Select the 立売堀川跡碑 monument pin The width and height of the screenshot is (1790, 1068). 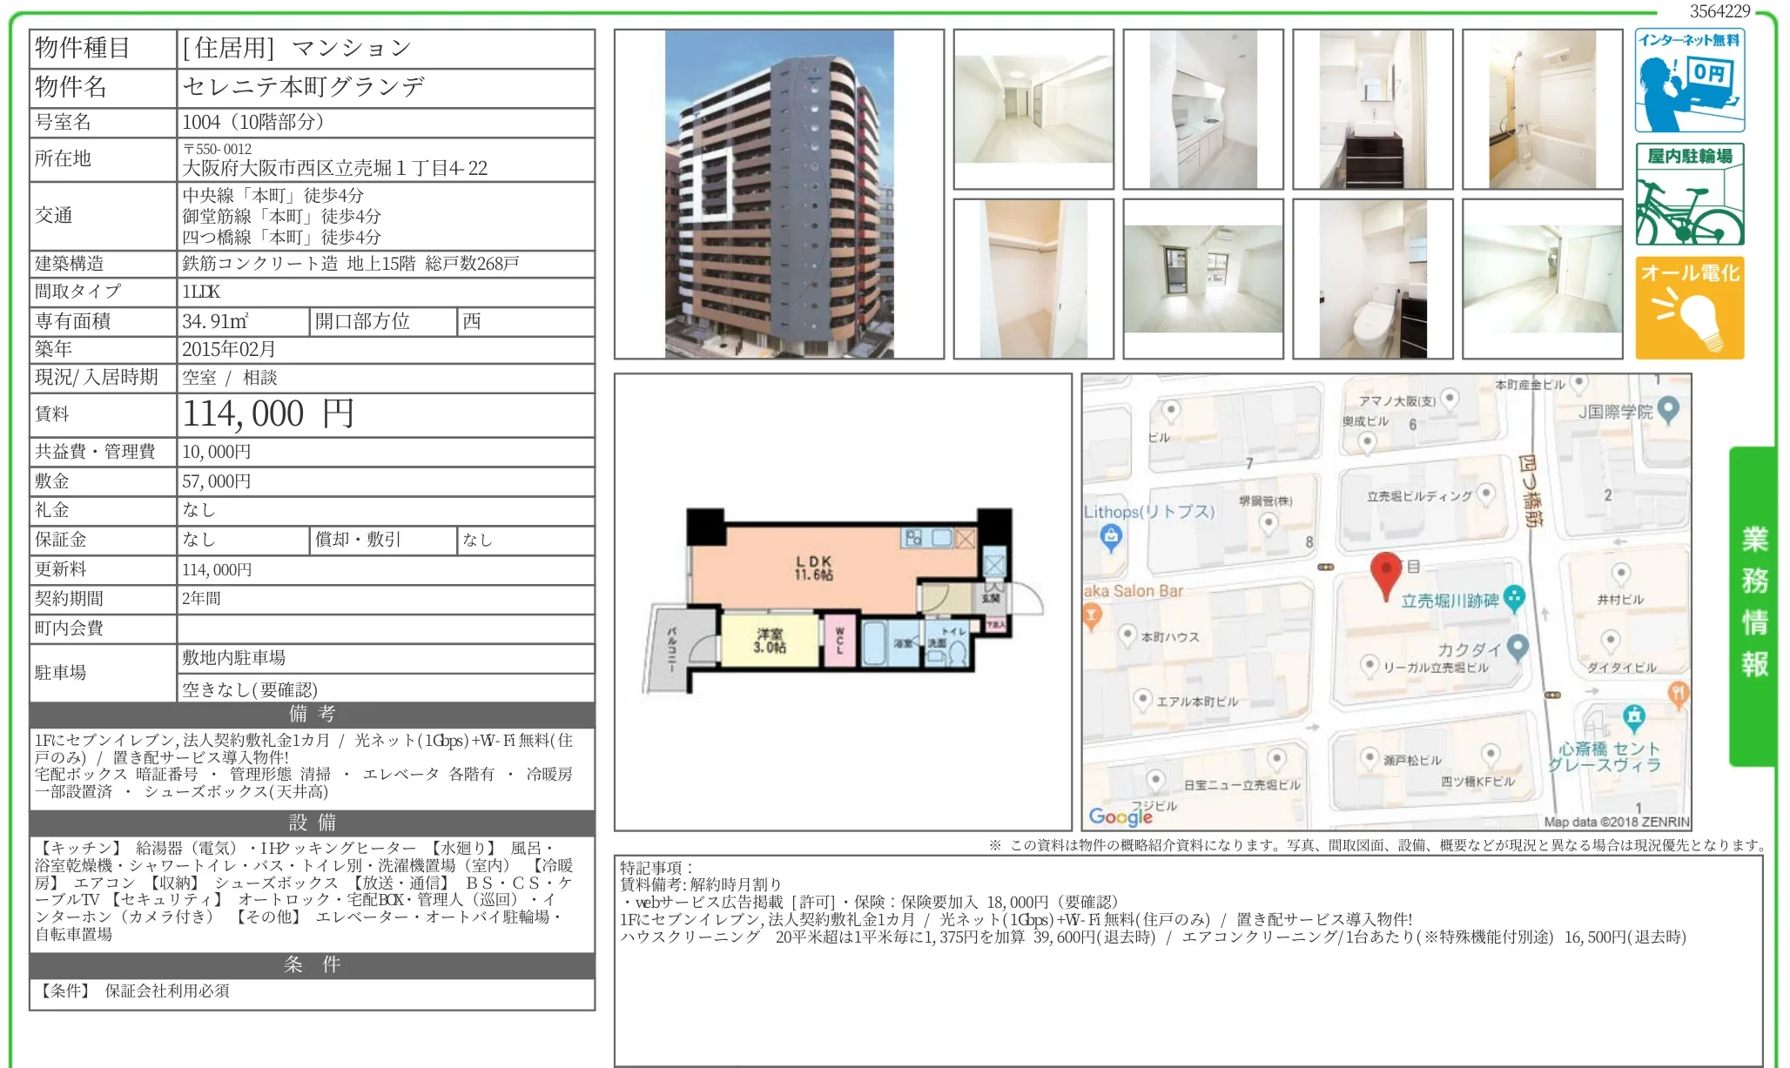(1514, 597)
